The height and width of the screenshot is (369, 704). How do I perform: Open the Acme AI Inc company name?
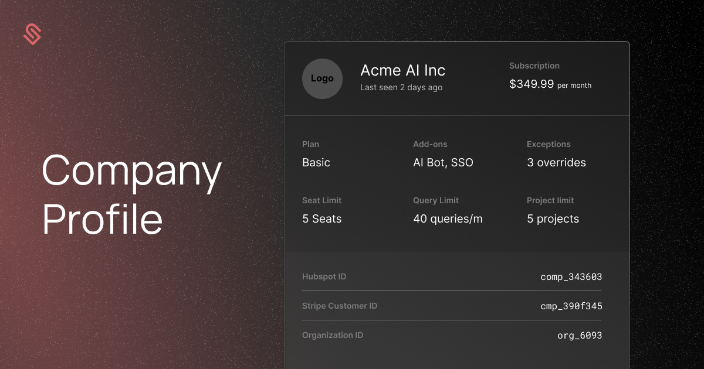(x=402, y=70)
